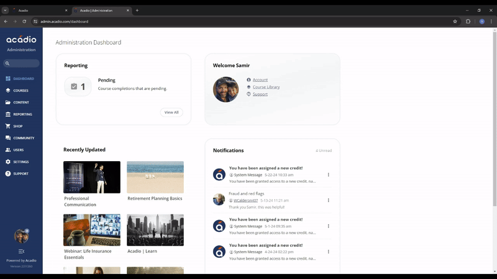Open the Course Library link
497x279 pixels.
click(x=266, y=87)
